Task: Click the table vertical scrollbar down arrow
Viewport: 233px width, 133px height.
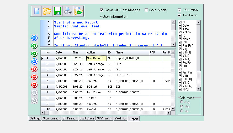Action: (x=173, y=109)
